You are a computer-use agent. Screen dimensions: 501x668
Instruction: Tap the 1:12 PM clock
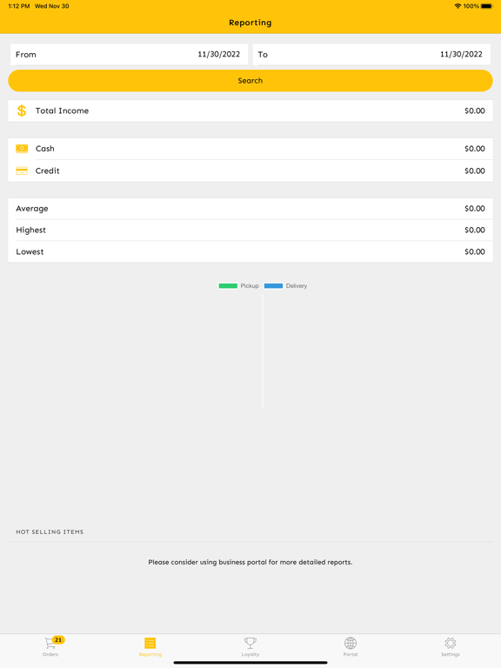[x=19, y=6]
